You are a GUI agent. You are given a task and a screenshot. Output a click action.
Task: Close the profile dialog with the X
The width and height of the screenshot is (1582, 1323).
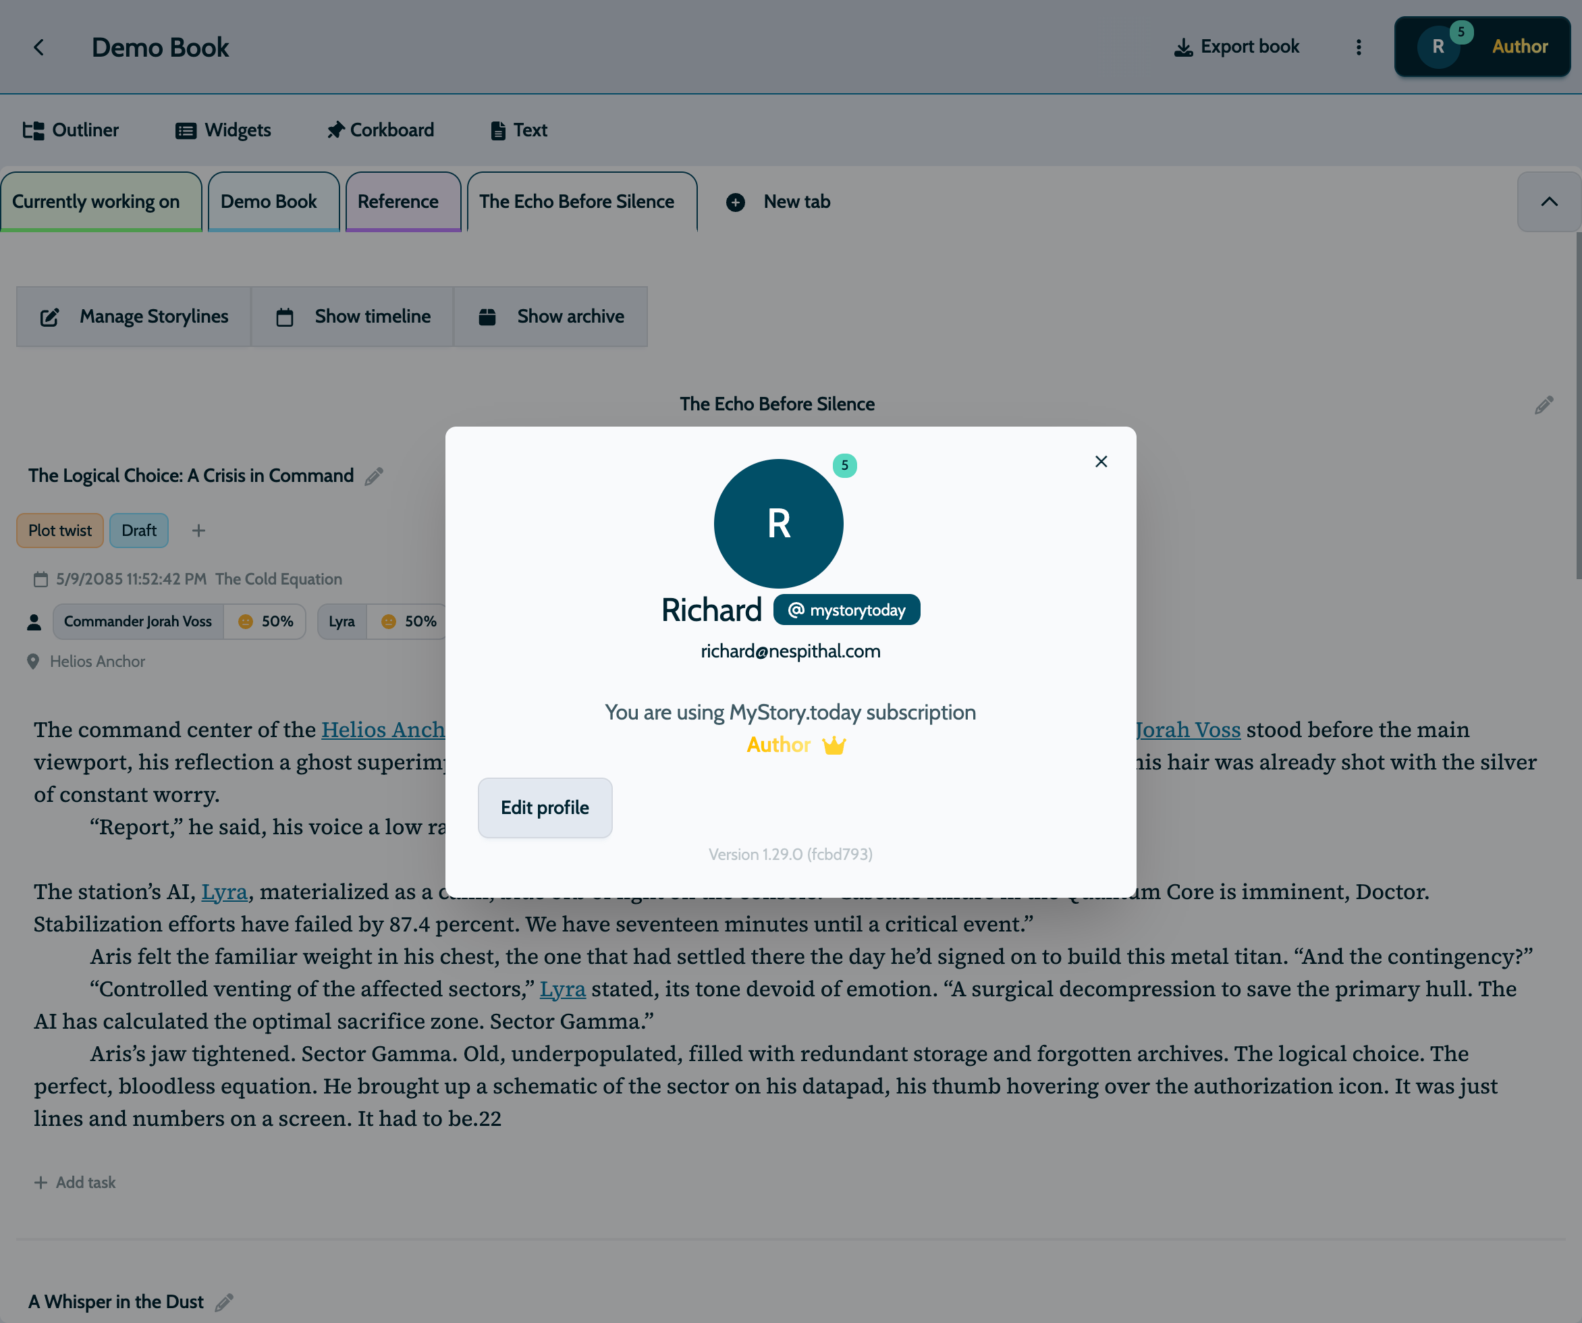[1101, 461]
